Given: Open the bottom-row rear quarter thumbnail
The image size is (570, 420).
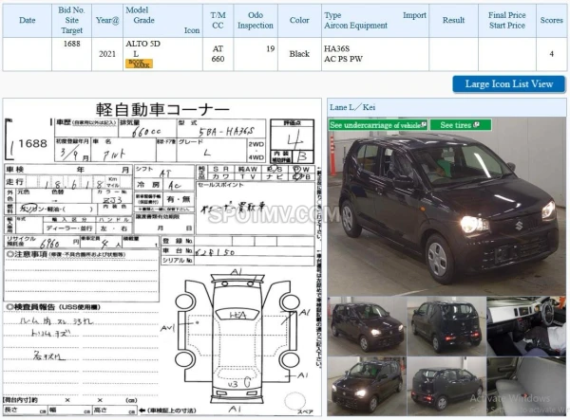Looking at the screenshot, I should pyautogui.click(x=446, y=386).
